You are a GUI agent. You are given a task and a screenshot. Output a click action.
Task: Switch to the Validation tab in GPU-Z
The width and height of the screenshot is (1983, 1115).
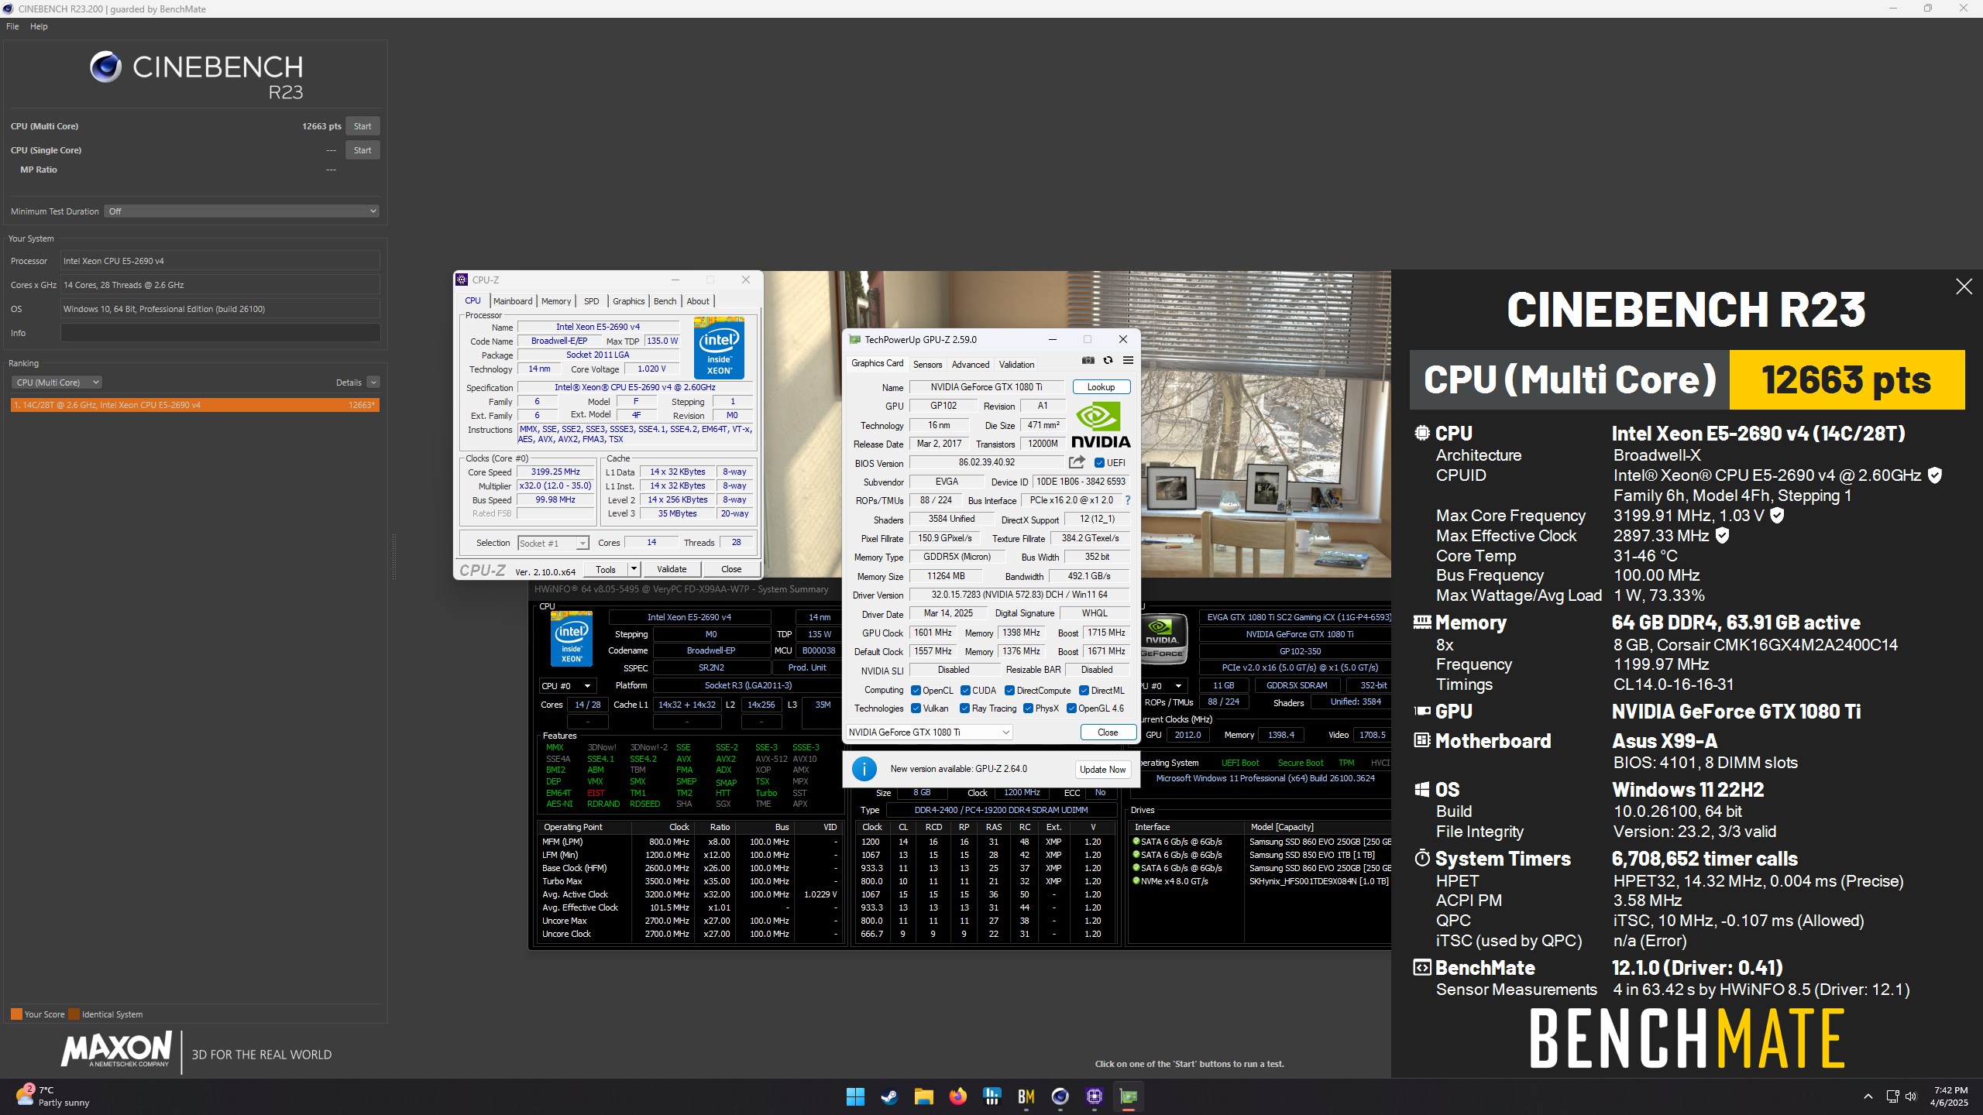1016,365
